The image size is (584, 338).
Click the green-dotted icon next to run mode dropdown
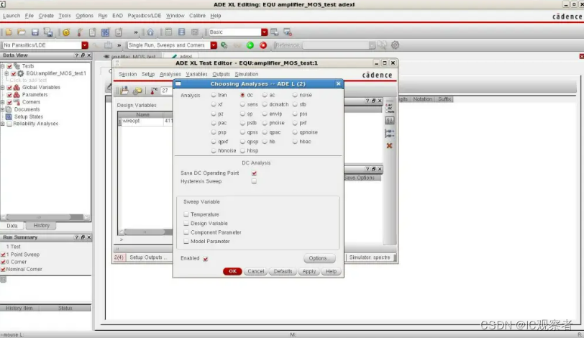(224, 45)
